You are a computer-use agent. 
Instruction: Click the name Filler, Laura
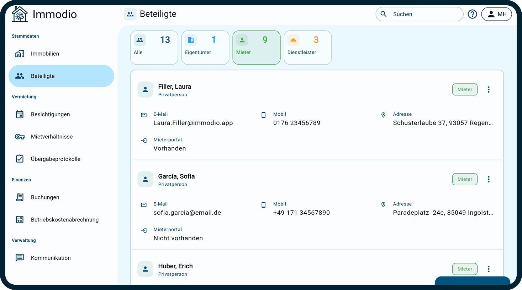click(x=175, y=87)
